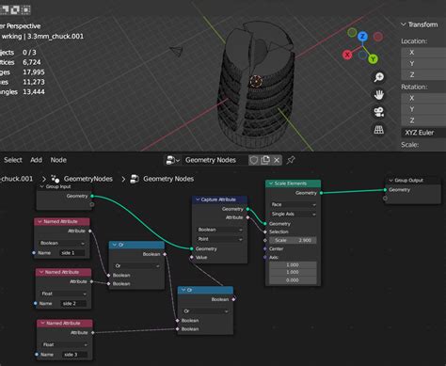Click the Scale 2.900 value slider
This screenshot has width=446, height=366.
coord(293,240)
